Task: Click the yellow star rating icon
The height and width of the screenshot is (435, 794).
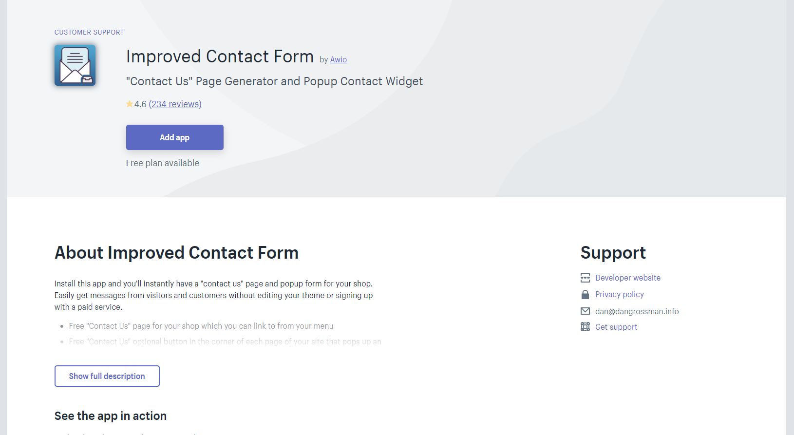Action: point(130,104)
